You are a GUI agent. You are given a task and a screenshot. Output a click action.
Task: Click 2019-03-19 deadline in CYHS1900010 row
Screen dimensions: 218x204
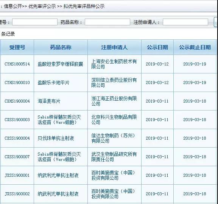(195, 83)
